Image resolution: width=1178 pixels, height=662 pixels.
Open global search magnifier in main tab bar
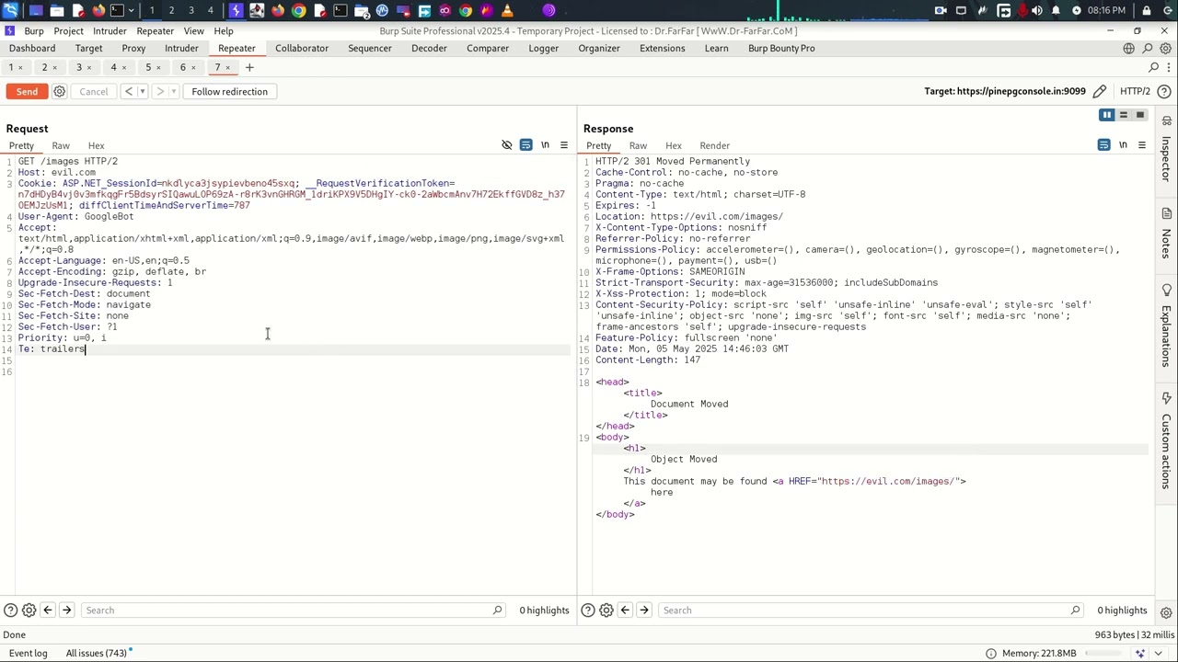pos(1148,49)
